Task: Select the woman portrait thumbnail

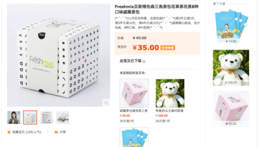Action: pos(14,118)
